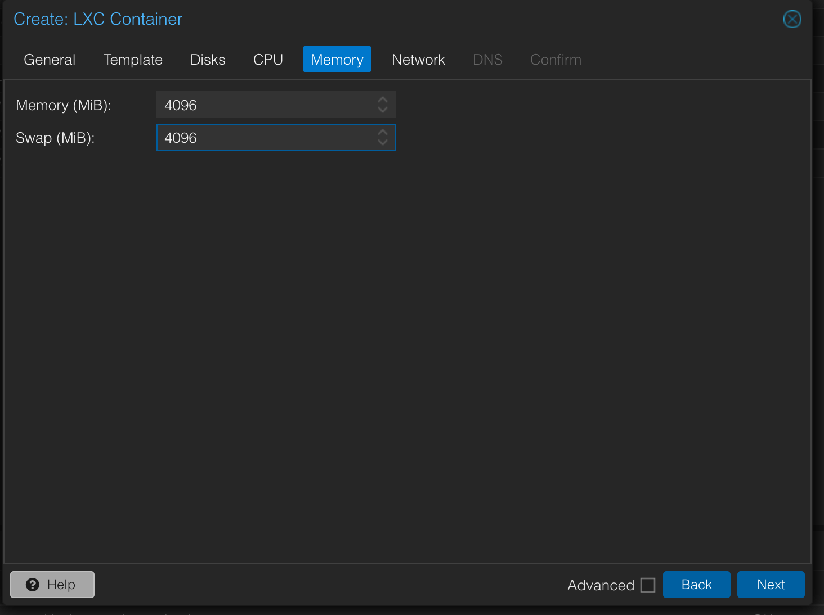Screen dimensions: 824x615
Task: Click the Next button
Action: tap(771, 585)
